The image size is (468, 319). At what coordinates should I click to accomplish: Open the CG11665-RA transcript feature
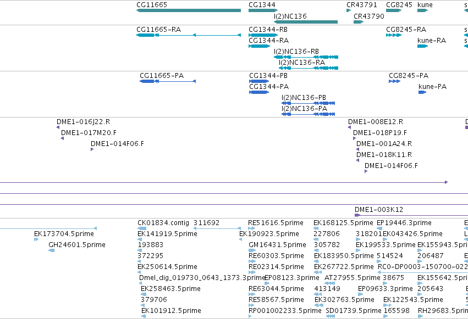tap(189, 35)
